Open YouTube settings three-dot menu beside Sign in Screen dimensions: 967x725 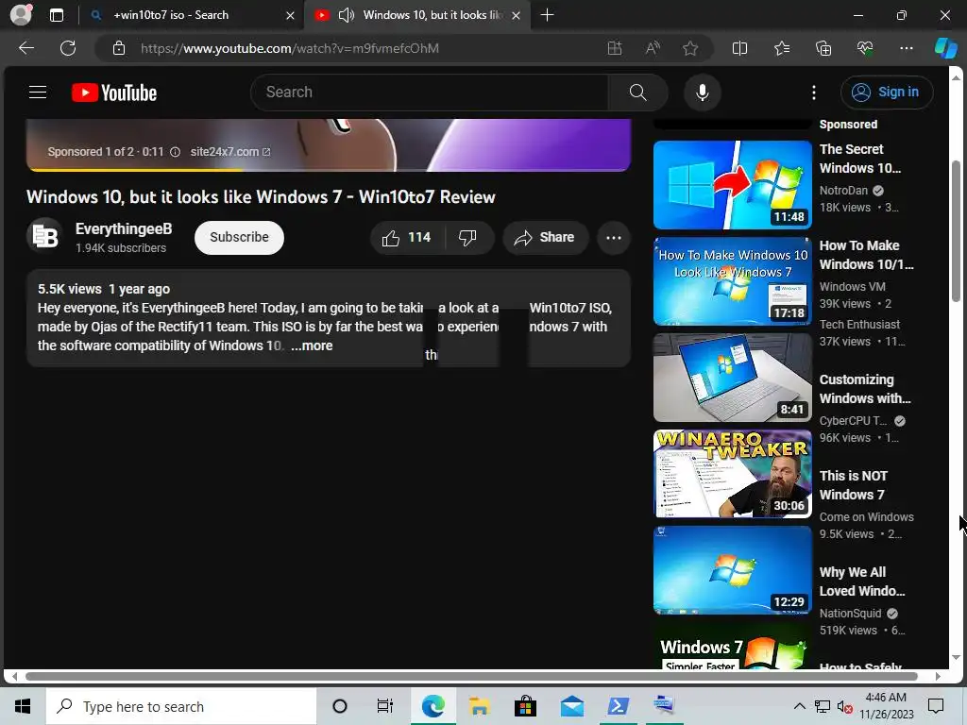pyautogui.click(x=814, y=93)
